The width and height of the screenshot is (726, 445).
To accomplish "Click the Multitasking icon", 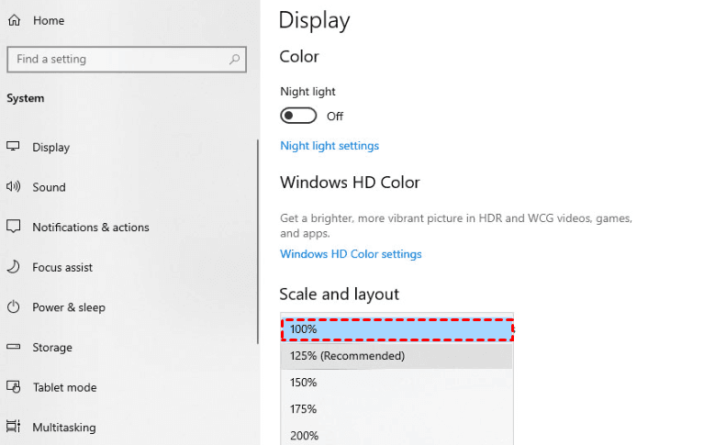I will click(14, 427).
